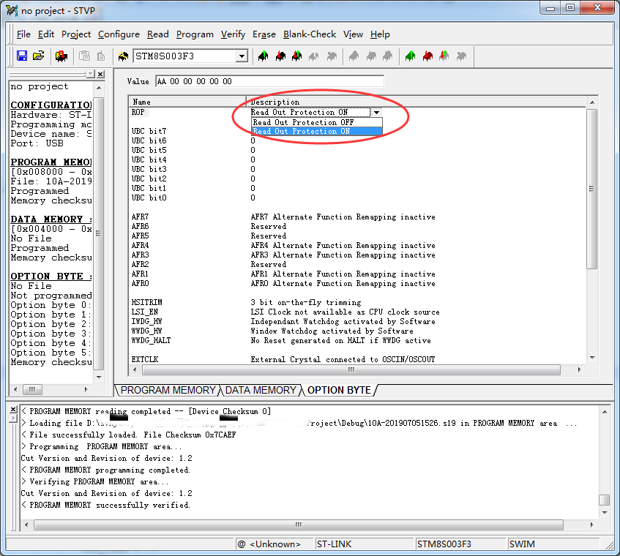Select the chip with red arrow programming icon

(x=61, y=56)
